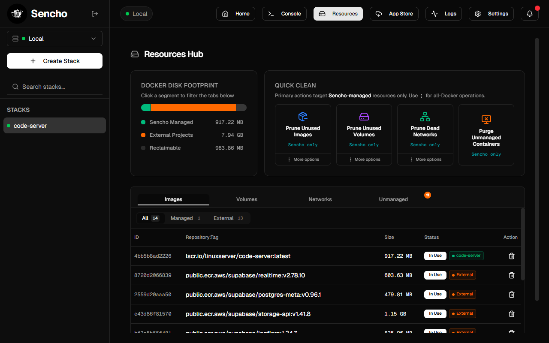Click the Sencho ship logo

17,14
